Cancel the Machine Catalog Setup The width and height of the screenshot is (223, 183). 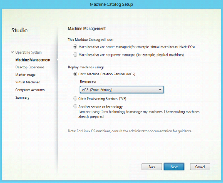click(200, 167)
